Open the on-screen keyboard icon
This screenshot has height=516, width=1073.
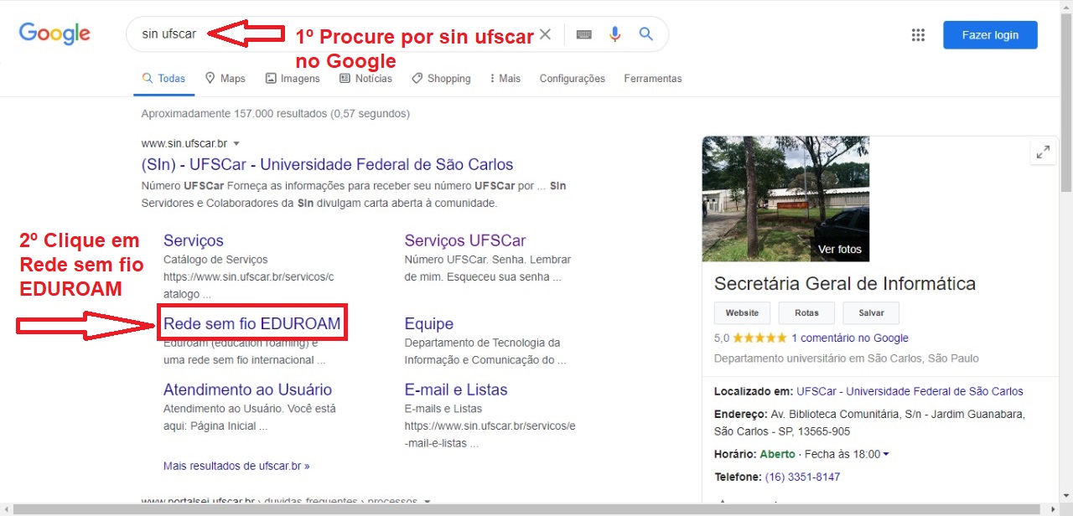pos(584,34)
